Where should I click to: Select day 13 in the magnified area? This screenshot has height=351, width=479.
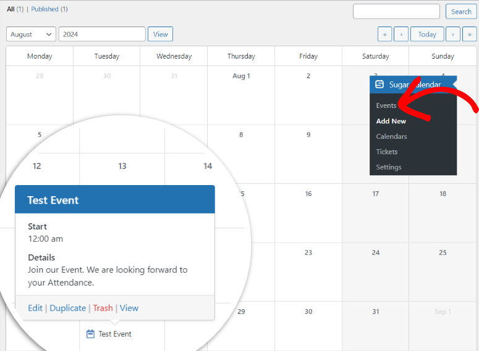(122, 166)
